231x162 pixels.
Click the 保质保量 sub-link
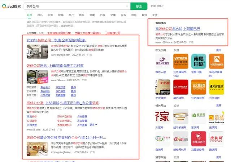[x=60, y=91]
